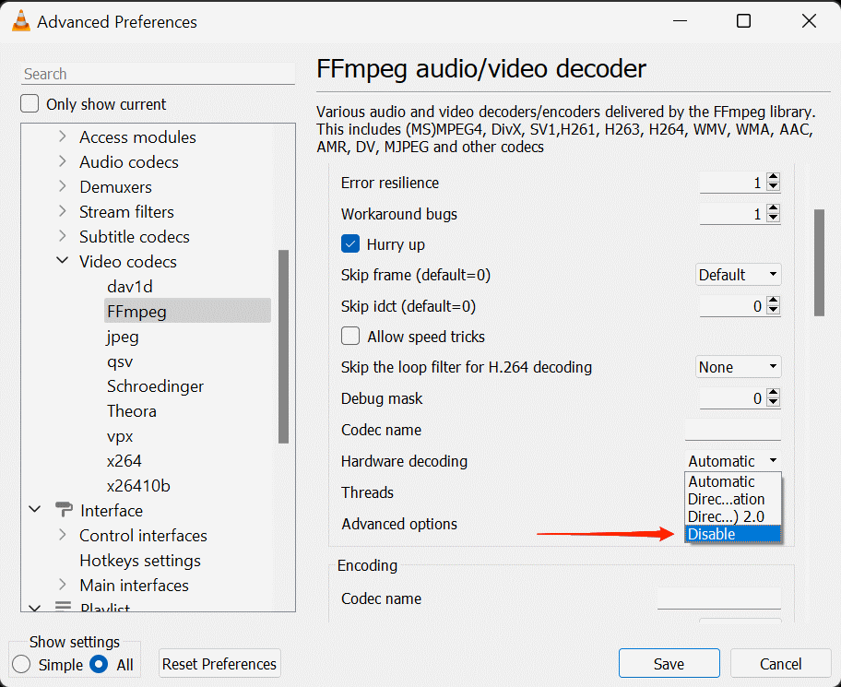Check Only show current option
The image size is (841, 687).
pos(30,104)
